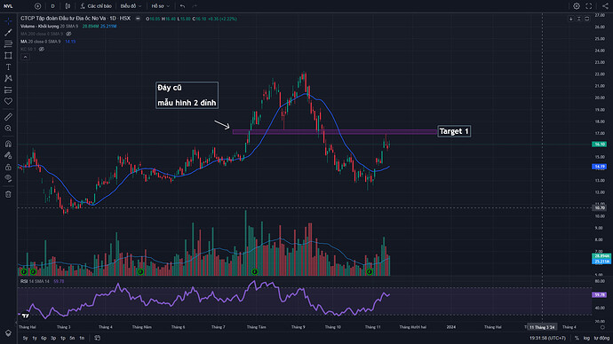Set time range to 5y
The width and height of the screenshot is (613, 344).
[26, 338]
